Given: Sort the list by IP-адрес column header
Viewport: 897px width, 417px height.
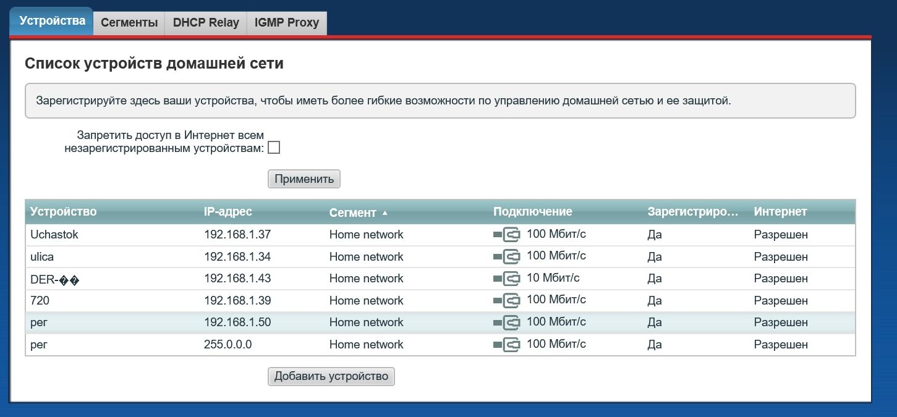Looking at the screenshot, I should coord(228,212).
